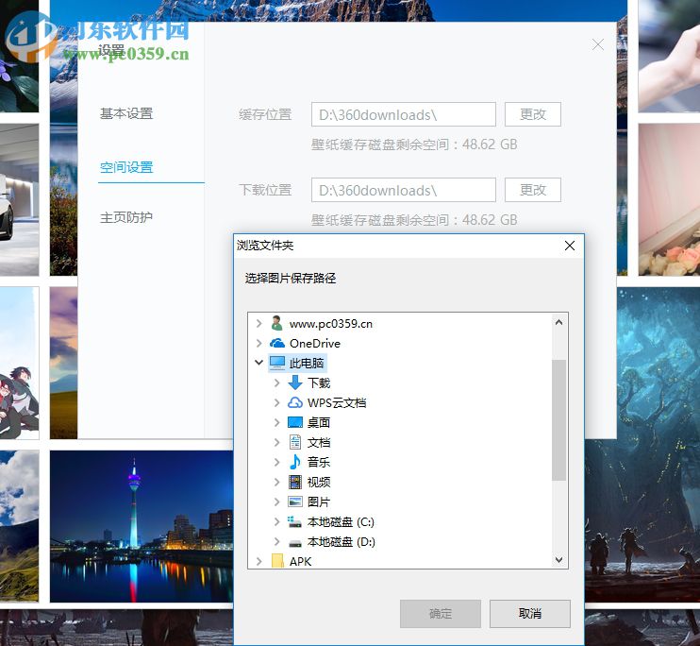Click the 缓存位置 path field
The height and width of the screenshot is (646, 700).
[404, 114]
